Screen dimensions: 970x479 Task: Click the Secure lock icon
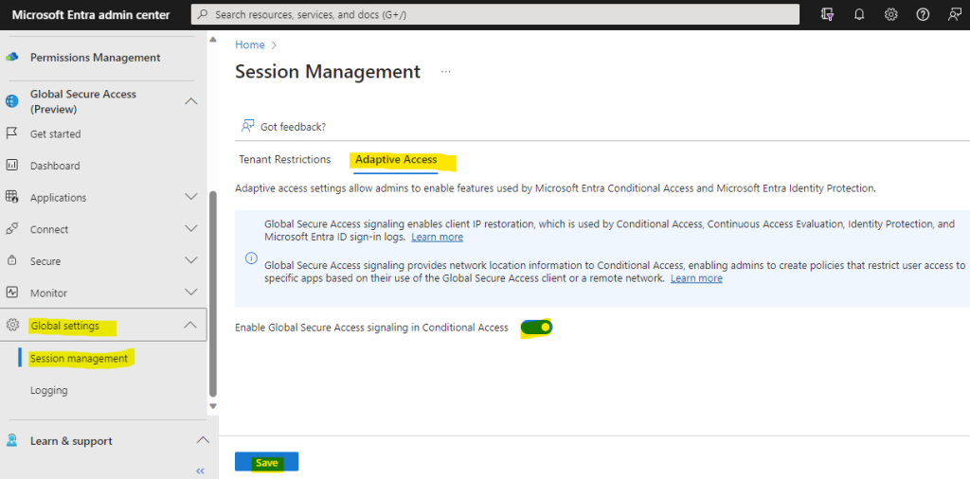(11, 261)
